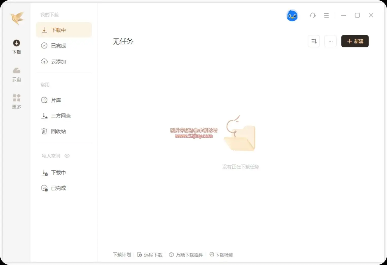
Task: Click the Xunlei bird logo
Action: (x=17, y=18)
